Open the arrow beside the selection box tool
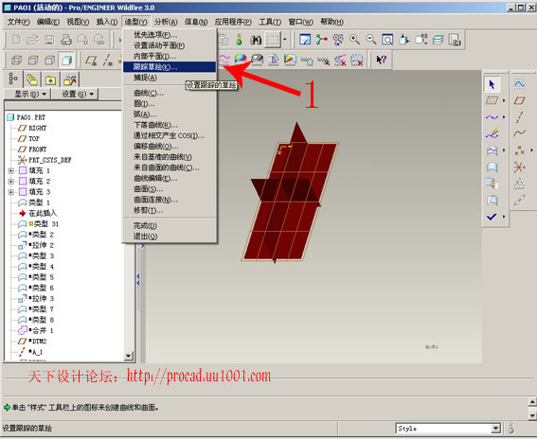This screenshot has width=537, height=439. coord(284,40)
